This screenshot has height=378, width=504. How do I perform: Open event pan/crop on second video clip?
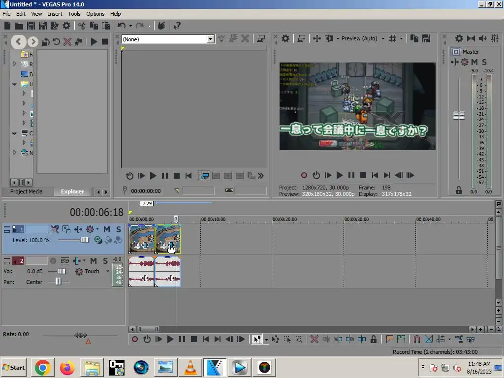[x=162, y=245]
